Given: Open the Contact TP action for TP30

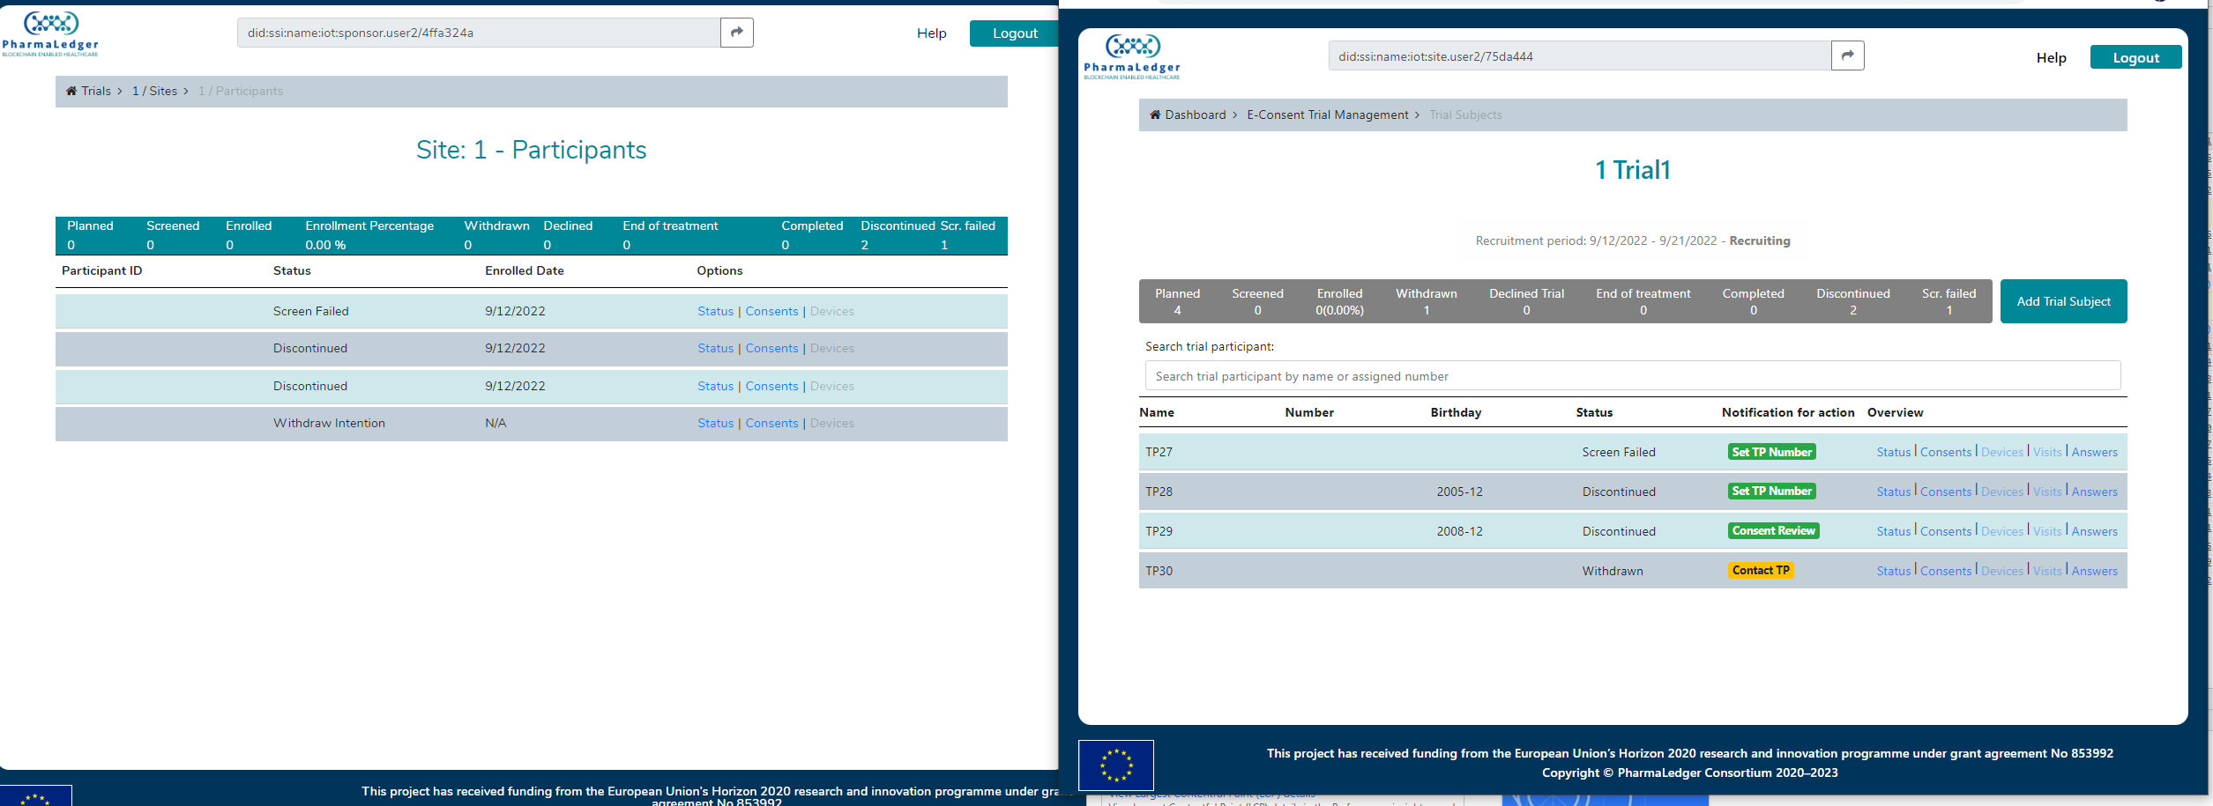Looking at the screenshot, I should [1761, 570].
